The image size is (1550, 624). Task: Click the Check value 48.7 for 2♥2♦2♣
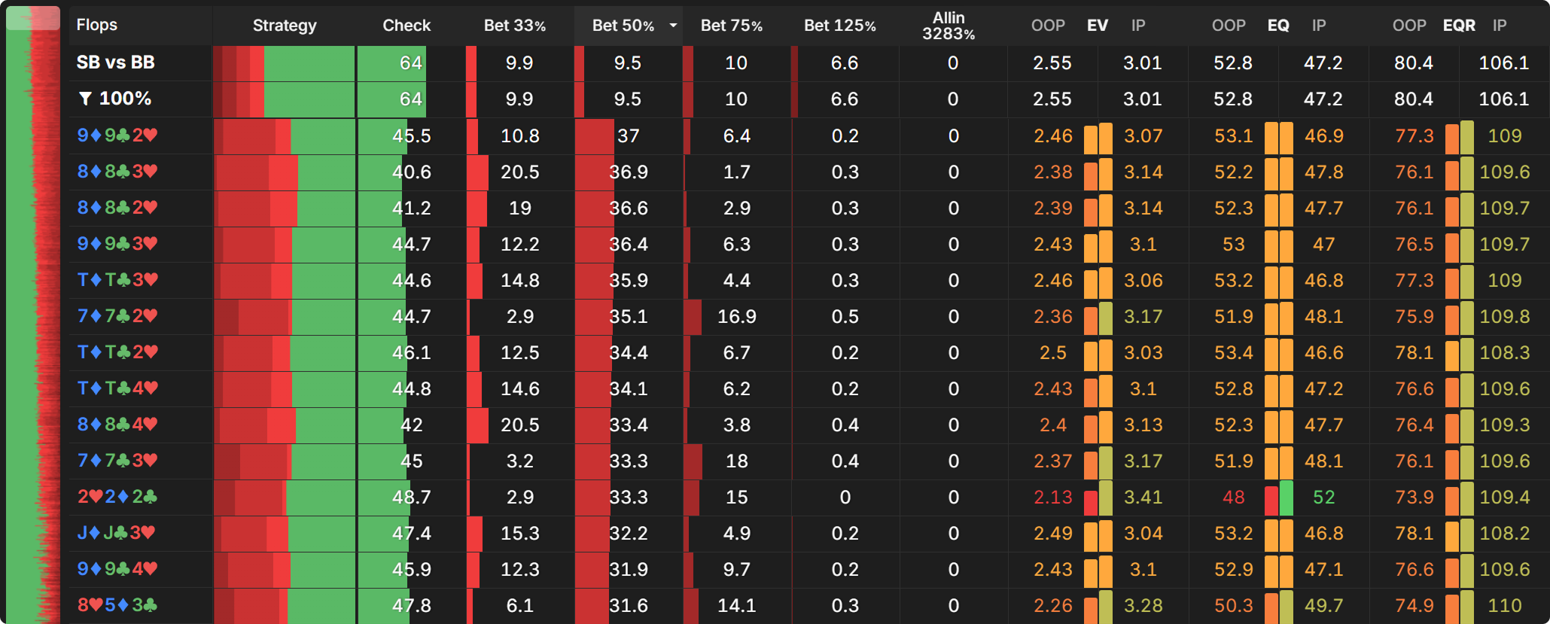click(411, 498)
